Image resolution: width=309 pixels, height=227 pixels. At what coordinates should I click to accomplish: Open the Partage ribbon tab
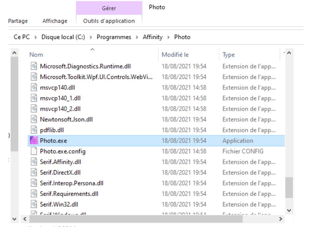pos(18,21)
